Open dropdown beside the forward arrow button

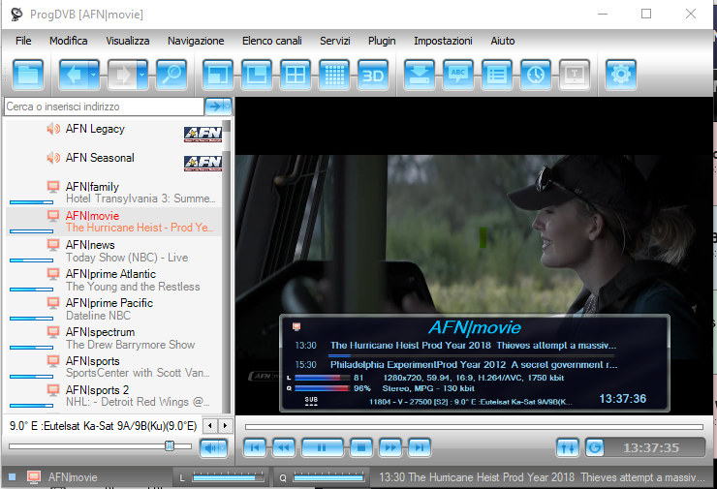(x=142, y=75)
